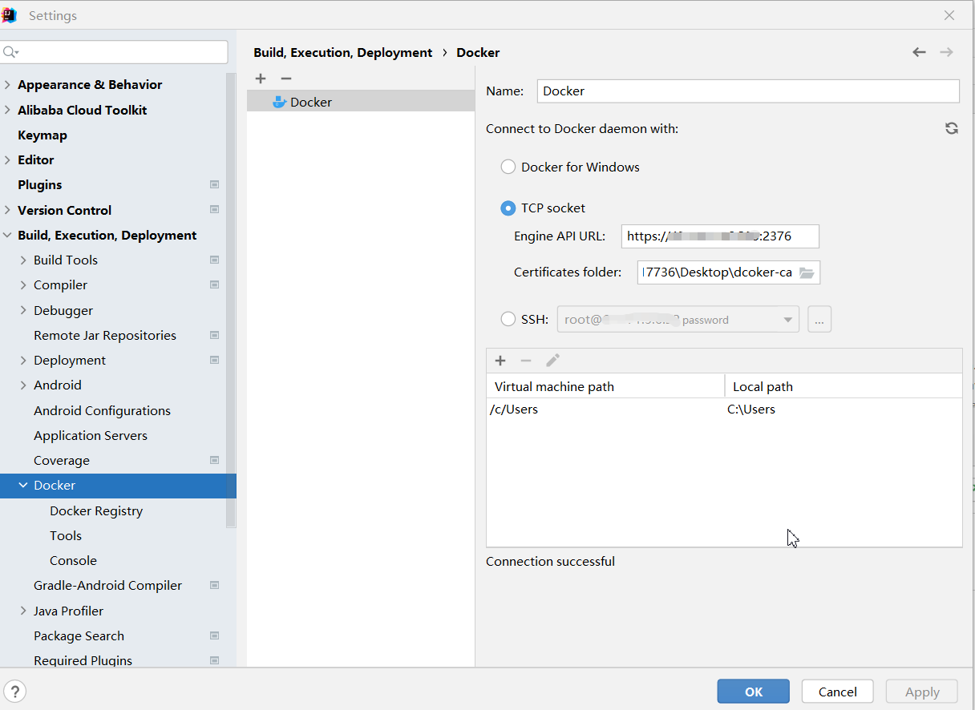
Task: Click the project-level icon beside Plugins
Action: pyautogui.click(x=214, y=185)
